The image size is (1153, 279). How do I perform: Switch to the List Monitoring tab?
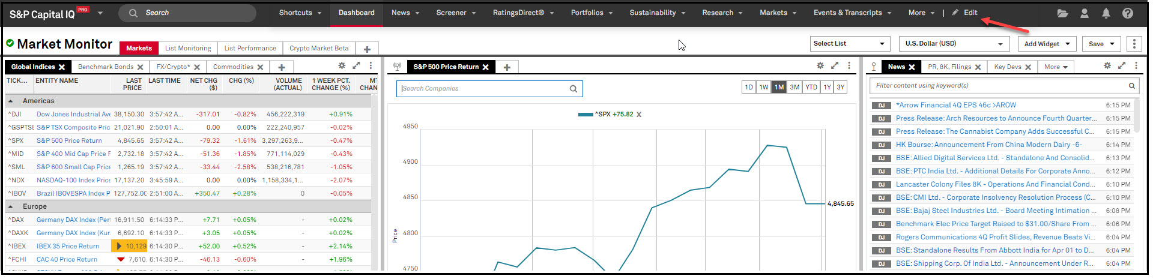188,49
